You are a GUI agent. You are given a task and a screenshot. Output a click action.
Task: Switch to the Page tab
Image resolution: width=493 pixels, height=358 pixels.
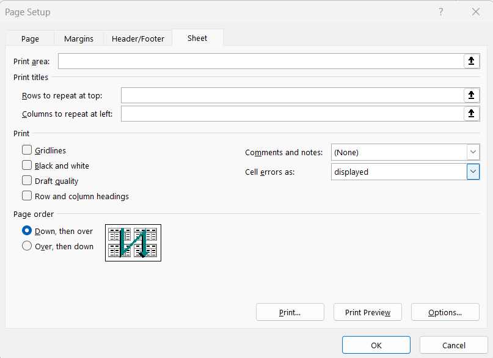tap(30, 38)
